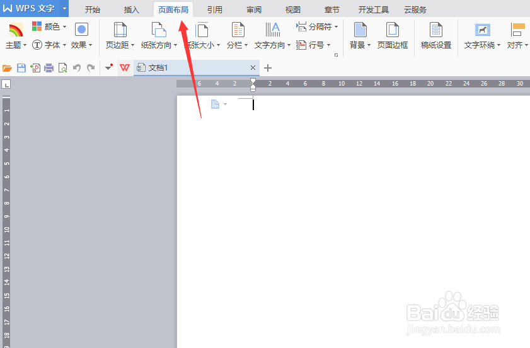Click the 文字环绕 text wrap icon
The height and width of the screenshot is (348, 530).
click(x=482, y=30)
